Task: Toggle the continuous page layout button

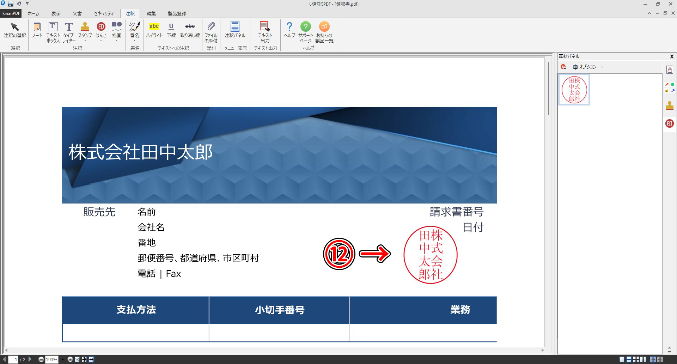Action: (x=629, y=359)
